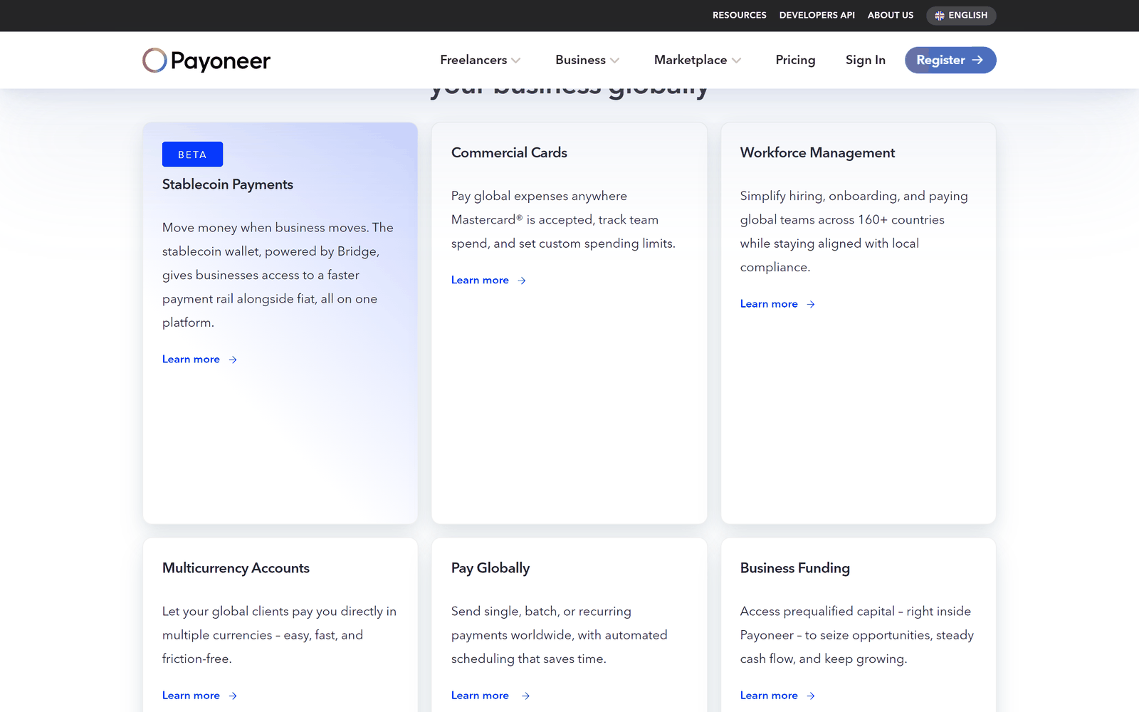Click the 'Send single, batch, or recurring' description
Image resolution: width=1139 pixels, height=712 pixels.
click(560, 635)
